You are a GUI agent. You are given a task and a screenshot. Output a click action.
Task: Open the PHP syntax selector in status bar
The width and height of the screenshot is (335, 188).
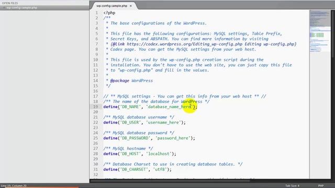coord(321,186)
